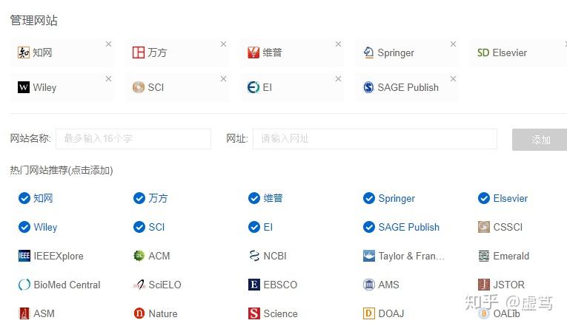Uncheck Elsevier in recommended sites
Viewport: 567px width, 326px height.
click(x=484, y=198)
